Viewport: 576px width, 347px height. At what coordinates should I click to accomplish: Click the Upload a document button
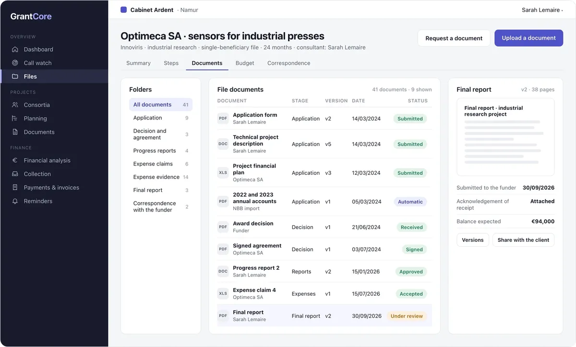pyautogui.click(x=529, y=38)
